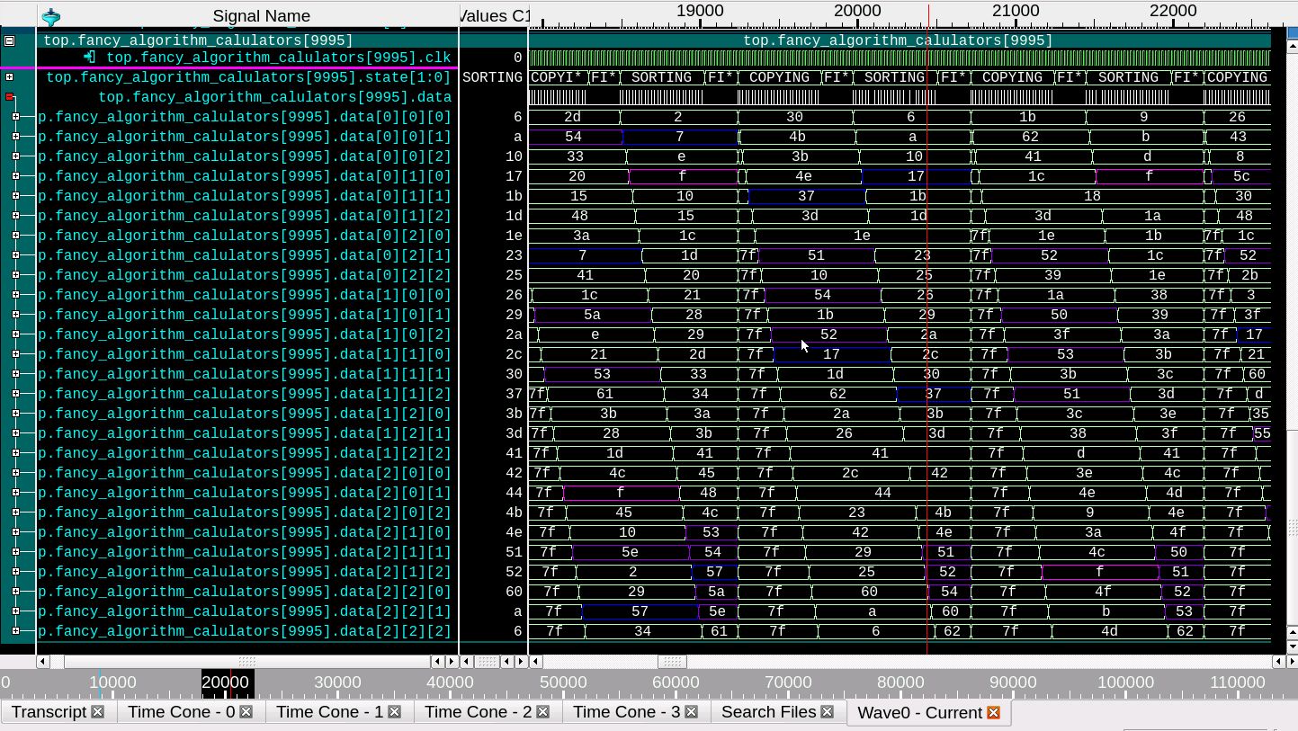Image resolution: width=1298 pixels, height=731 pixels.
Task: Collapse the top.fancy_algorithm_calulators[9995] group
Action: (x=10, y=40)
